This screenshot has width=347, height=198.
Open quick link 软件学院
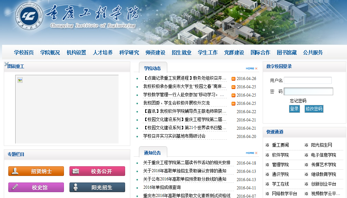point(280,155)
